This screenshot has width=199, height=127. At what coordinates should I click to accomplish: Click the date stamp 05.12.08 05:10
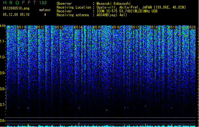pyautogui.click(x=16, y=15)
